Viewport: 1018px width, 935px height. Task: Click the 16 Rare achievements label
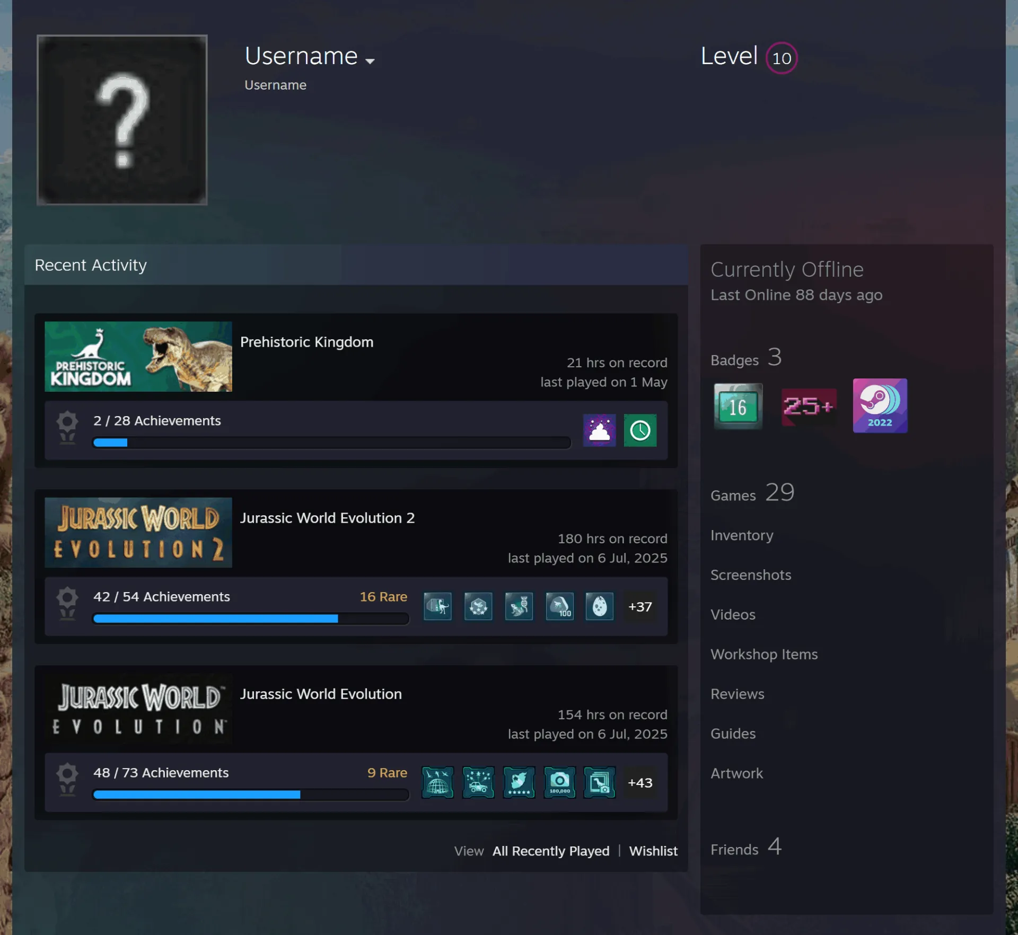click(x=383, y=597)
